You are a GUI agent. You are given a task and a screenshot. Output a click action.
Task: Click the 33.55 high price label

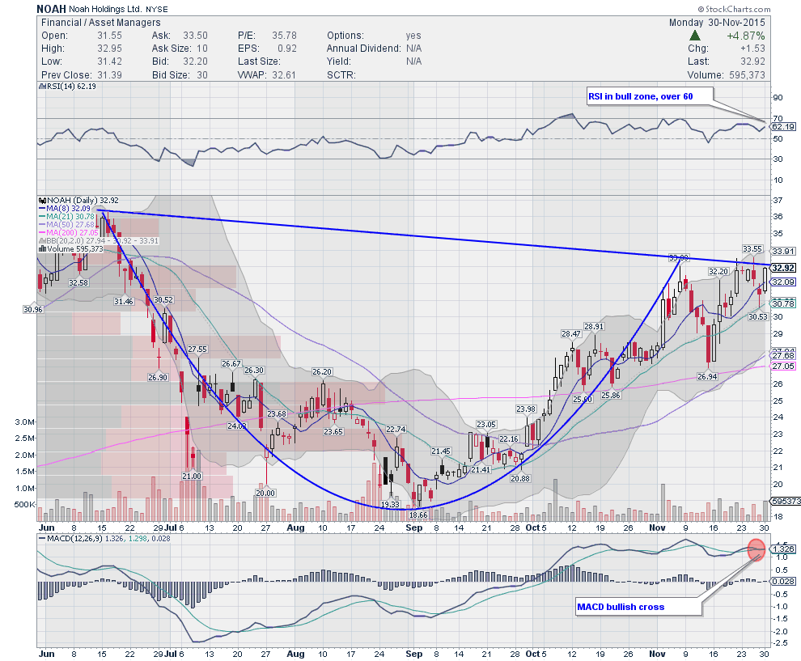pos(752,249)
